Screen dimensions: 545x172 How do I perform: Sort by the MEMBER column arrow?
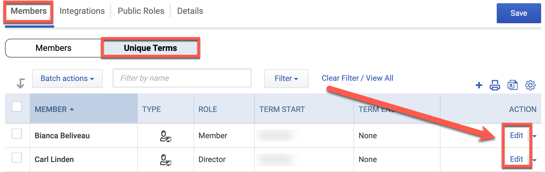(x=72, y=109)
